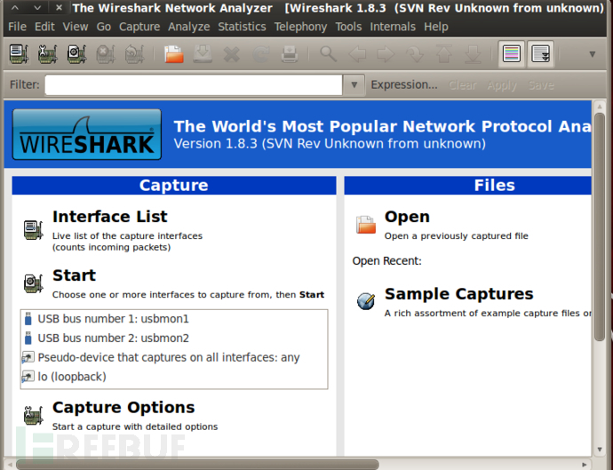Viewport: 613px width, 470px height.
Task: Click the Open link under Files
Action: tap(407, 217)
